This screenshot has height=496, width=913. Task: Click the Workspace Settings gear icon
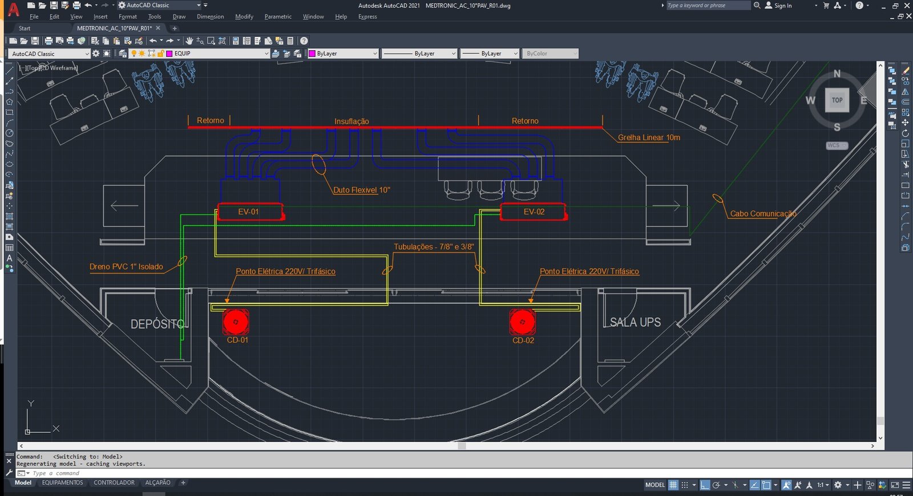96,54
